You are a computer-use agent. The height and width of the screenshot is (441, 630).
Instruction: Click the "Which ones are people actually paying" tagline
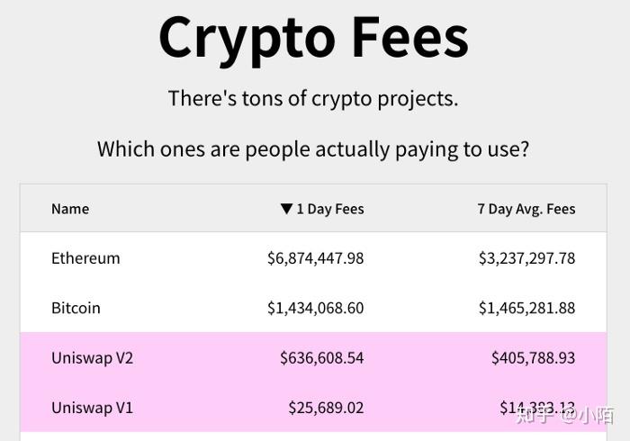pos(313,148)
